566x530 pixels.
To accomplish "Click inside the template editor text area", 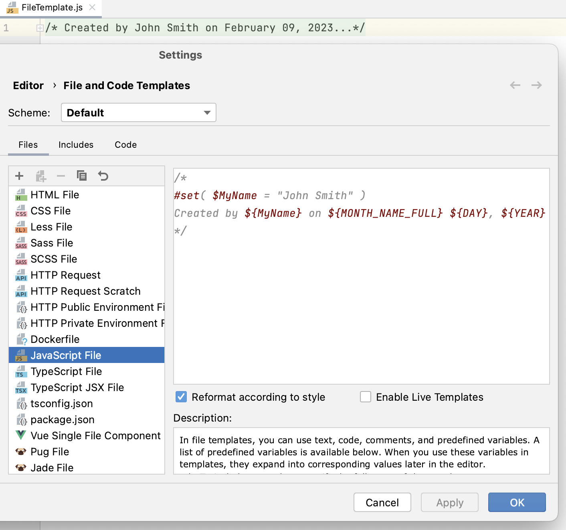I will (361, 281).
